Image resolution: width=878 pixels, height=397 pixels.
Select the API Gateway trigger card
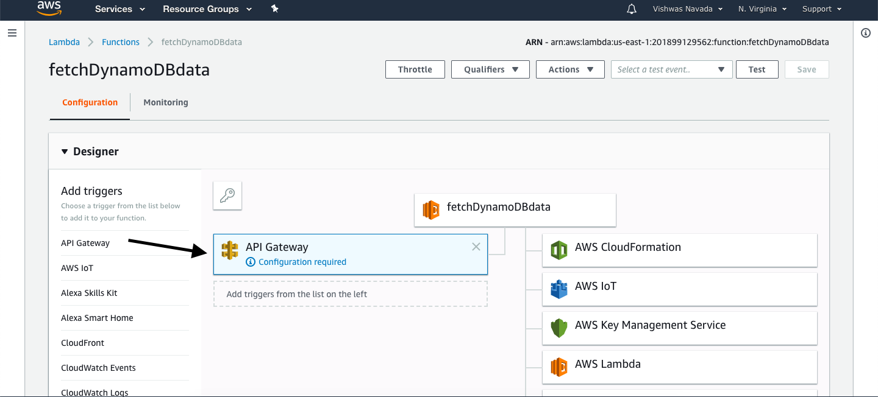(351, 254)
